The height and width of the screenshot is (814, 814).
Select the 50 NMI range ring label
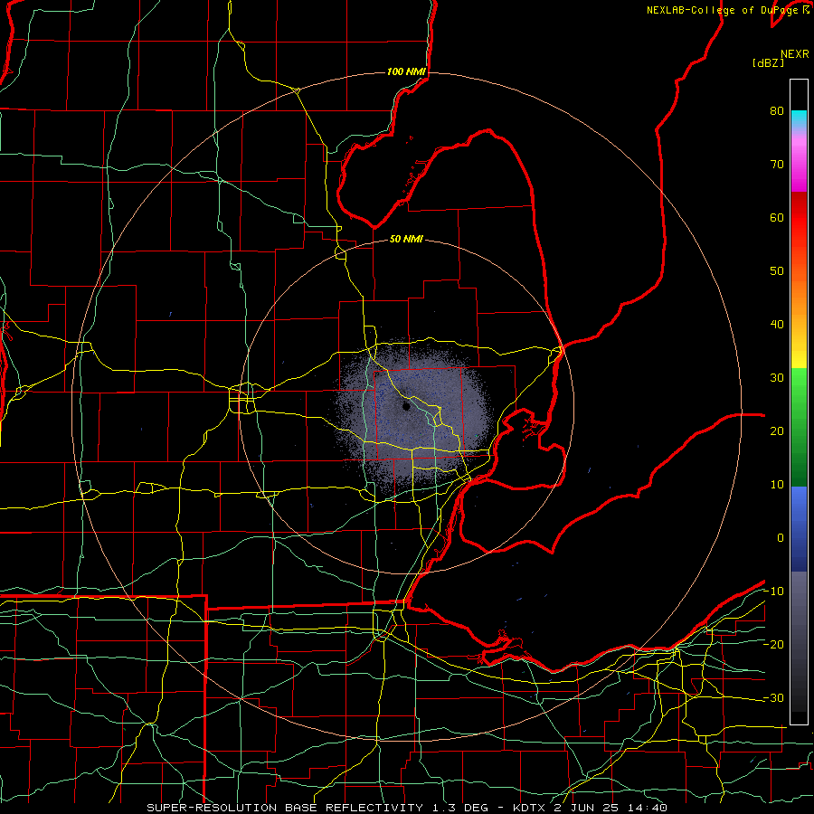[406, 240]
